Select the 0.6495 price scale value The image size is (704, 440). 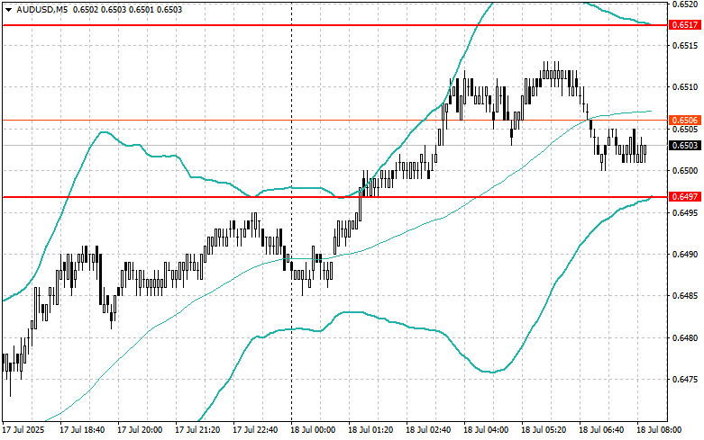point(685,212)
